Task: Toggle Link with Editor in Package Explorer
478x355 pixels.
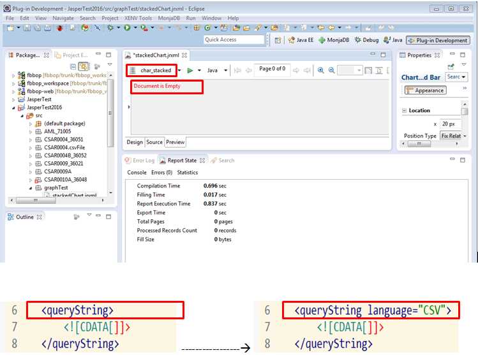Action: (84, 66)
